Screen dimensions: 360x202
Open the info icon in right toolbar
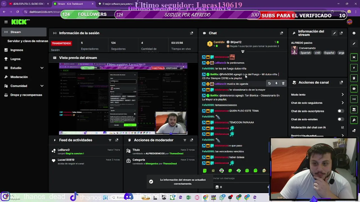click(354, 33)
